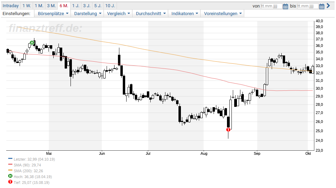336x188 pixels.
Task: Focus the 'von' start date field
Action: coord(271,6)
